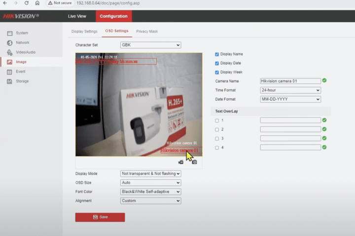This screenshot has height=236, width=355.
Task: Click the Video/Audio sidebar icon
Action: point(9,52)
